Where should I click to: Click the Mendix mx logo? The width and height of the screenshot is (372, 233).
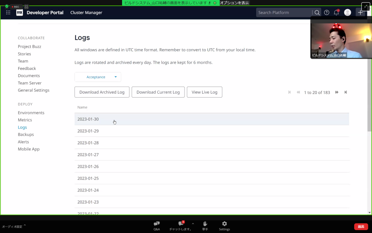[x=19, y=12]
